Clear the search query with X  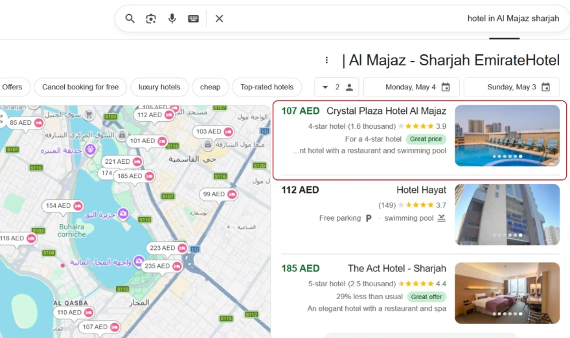point(219,19)
